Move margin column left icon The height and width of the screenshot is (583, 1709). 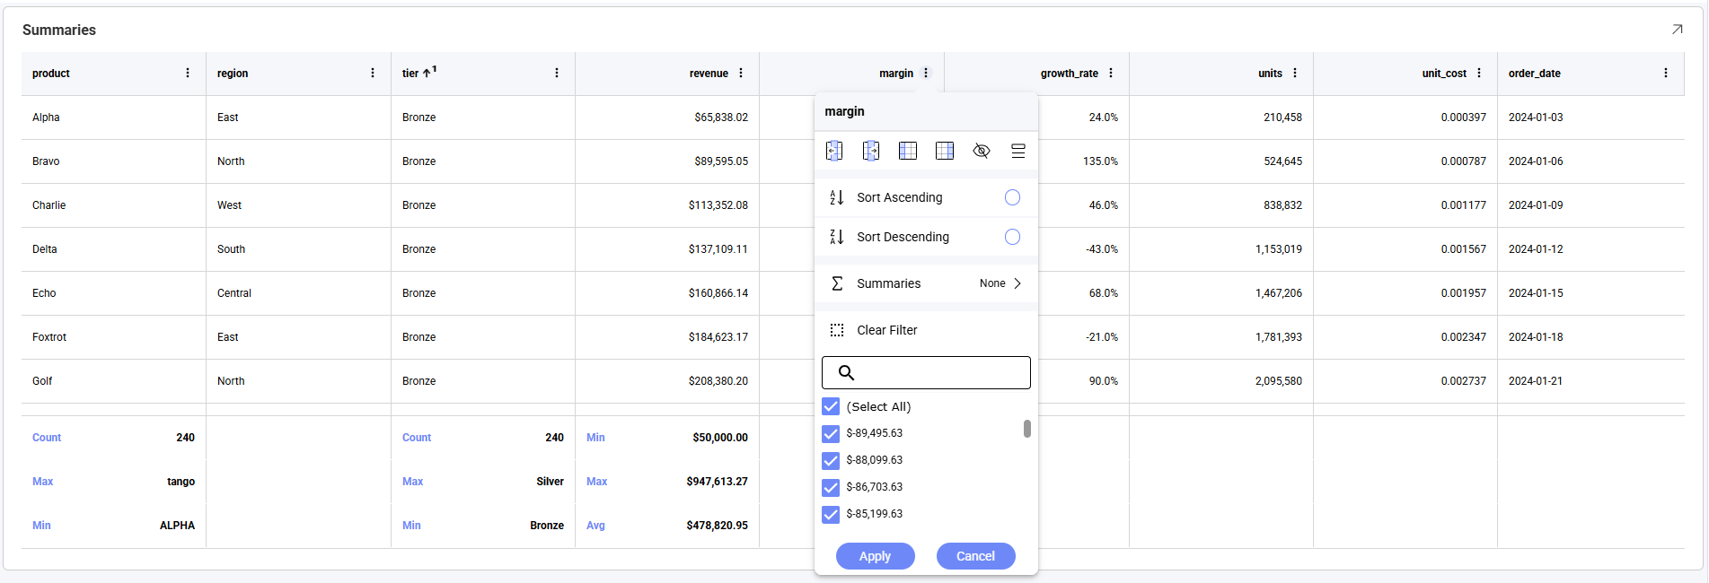[834, 151]
